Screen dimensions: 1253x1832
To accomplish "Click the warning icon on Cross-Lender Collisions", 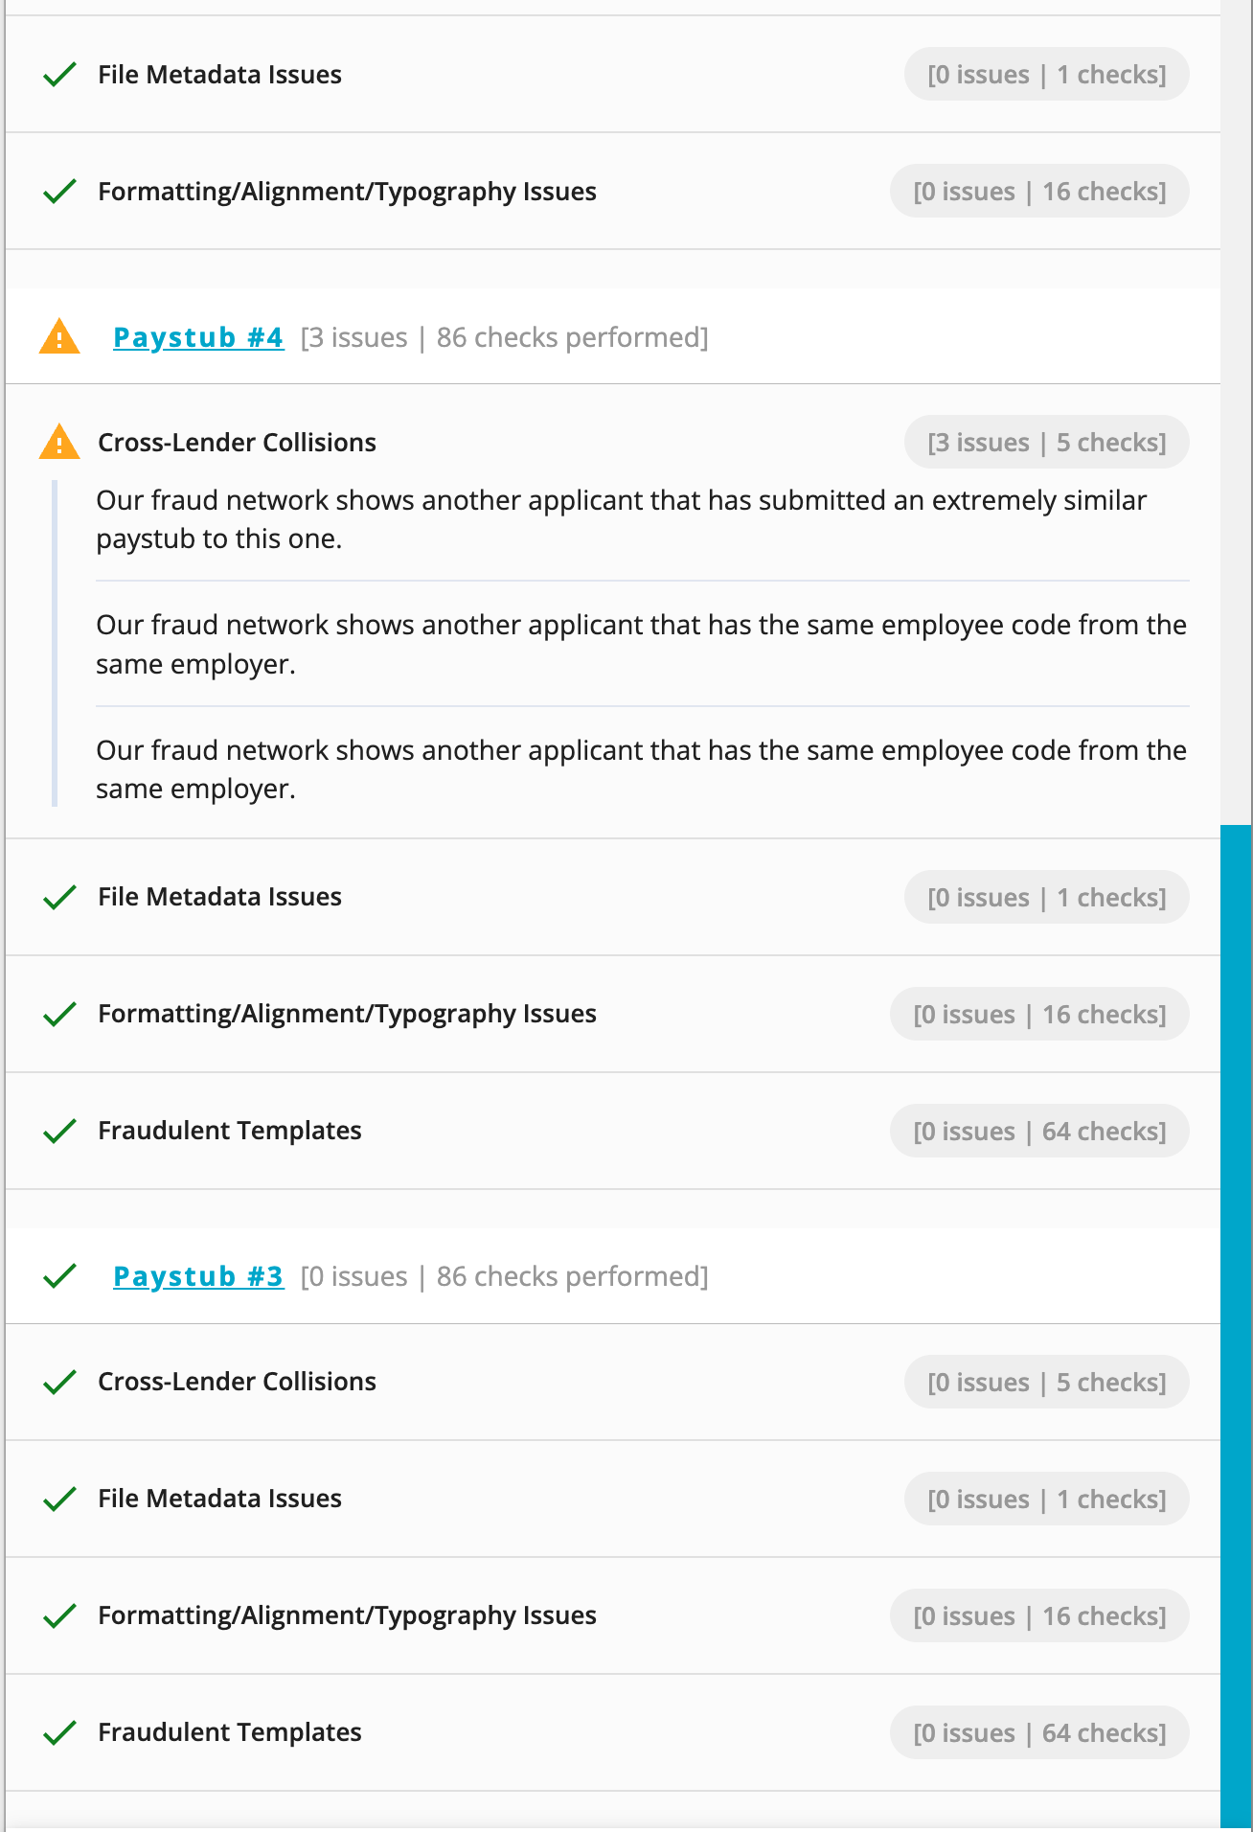I will point(59,442).
